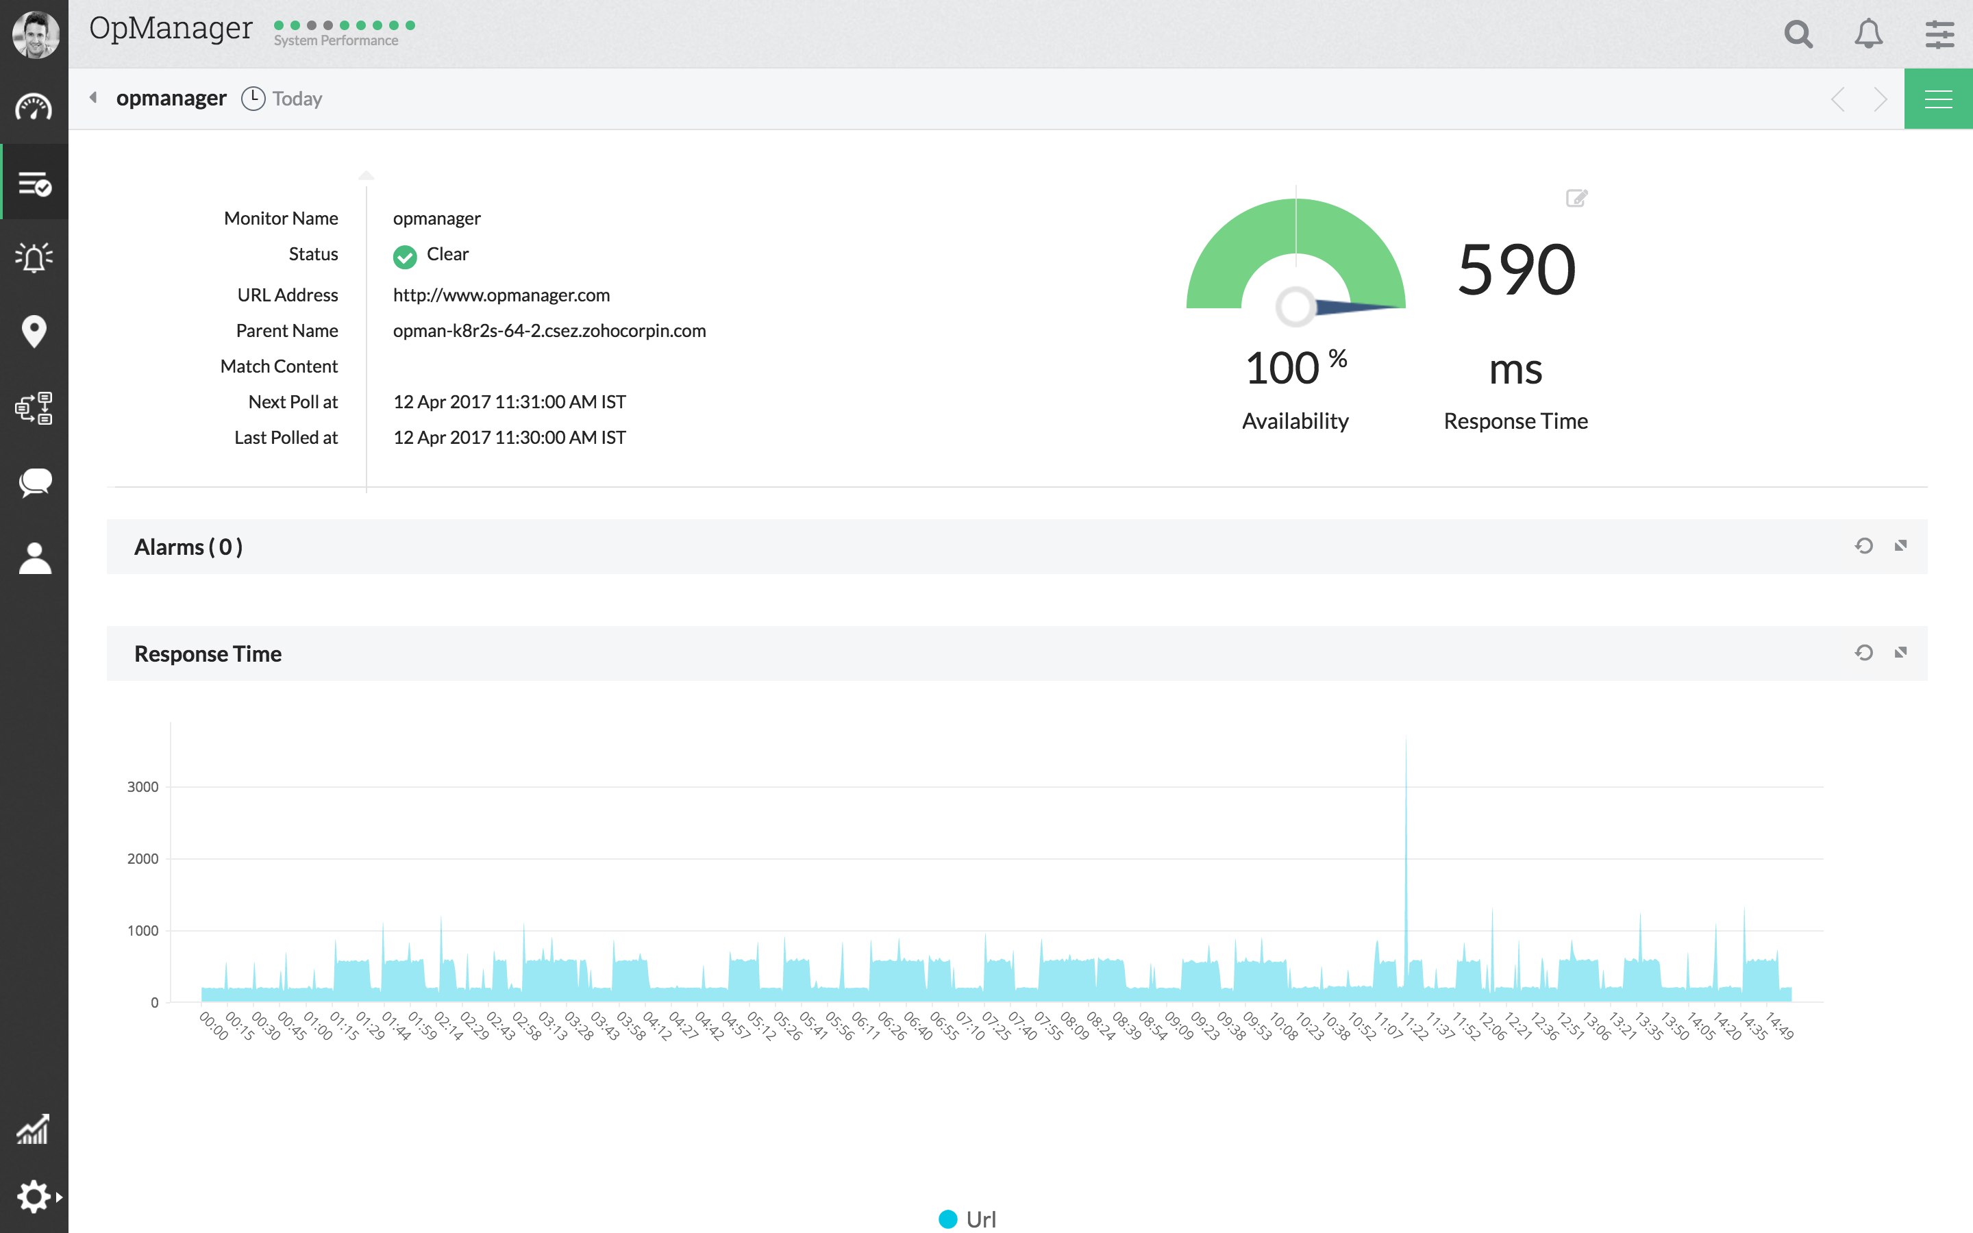Refresh the Alarms panel
Screen dimensions: 1973x1233
[x=1864, y=545]
